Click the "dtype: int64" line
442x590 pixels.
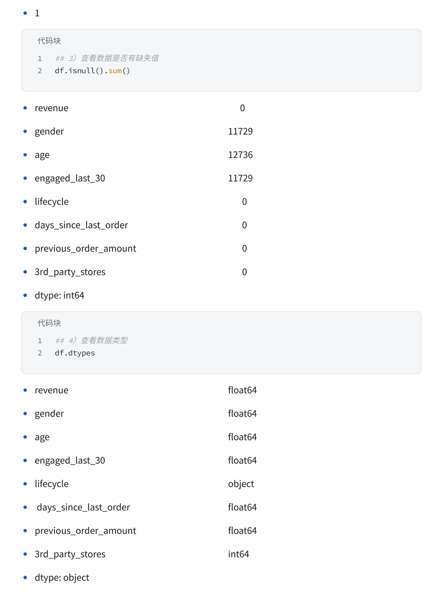(x=60, y=295)
